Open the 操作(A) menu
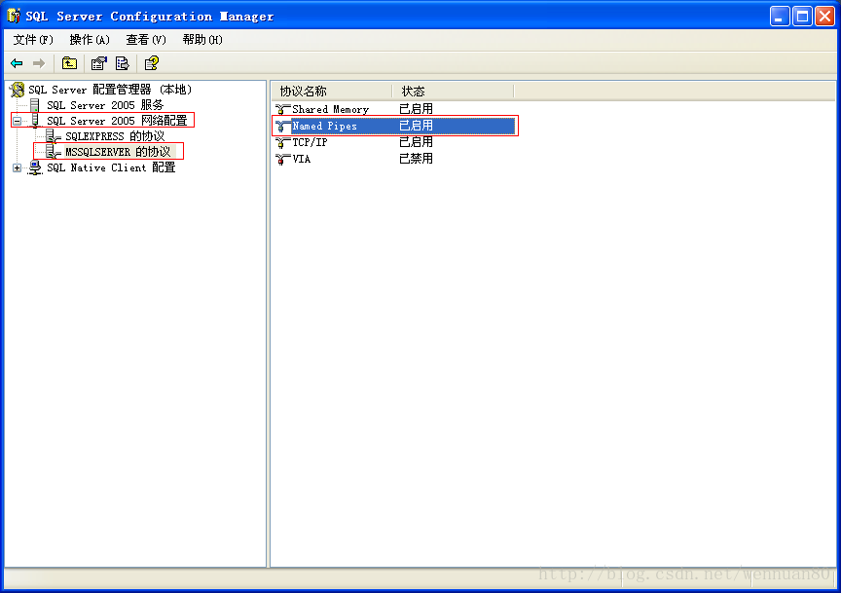Image resolution: width=841 pixels, height=593 pixels. (x=90, y=40)
